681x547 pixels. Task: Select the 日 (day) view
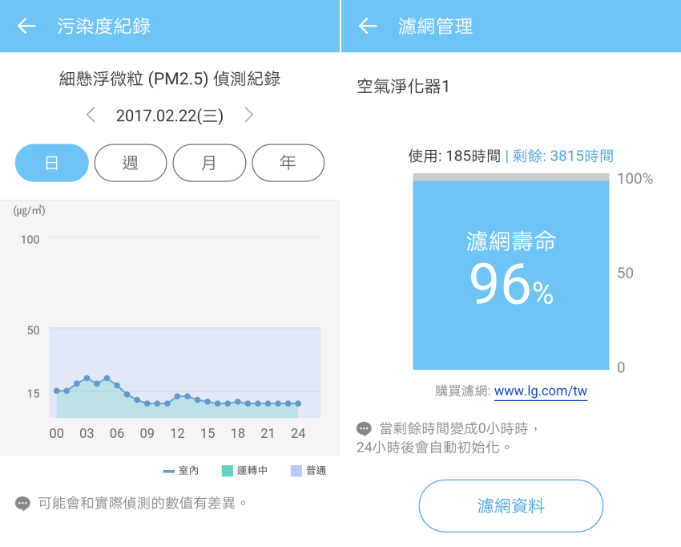(51, 163)
